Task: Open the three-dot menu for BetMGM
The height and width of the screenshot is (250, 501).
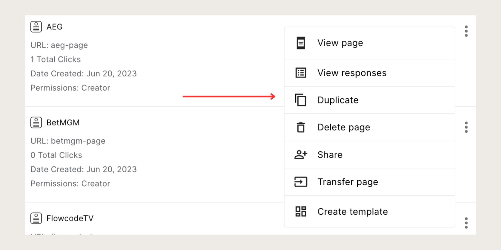Action: point(466,127)
